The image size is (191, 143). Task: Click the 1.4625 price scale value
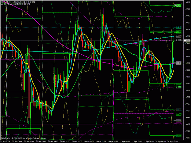click(x=187, y=56)
